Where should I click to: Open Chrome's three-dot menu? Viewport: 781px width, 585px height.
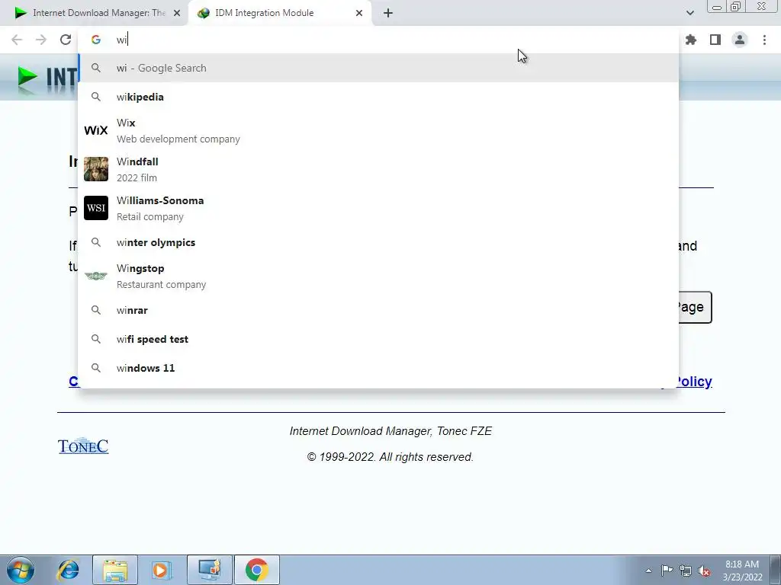click(764, 40)
